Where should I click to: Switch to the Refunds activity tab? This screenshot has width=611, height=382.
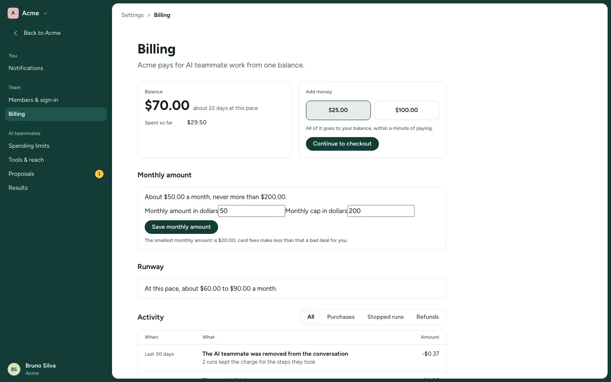[x=427, y=317]
